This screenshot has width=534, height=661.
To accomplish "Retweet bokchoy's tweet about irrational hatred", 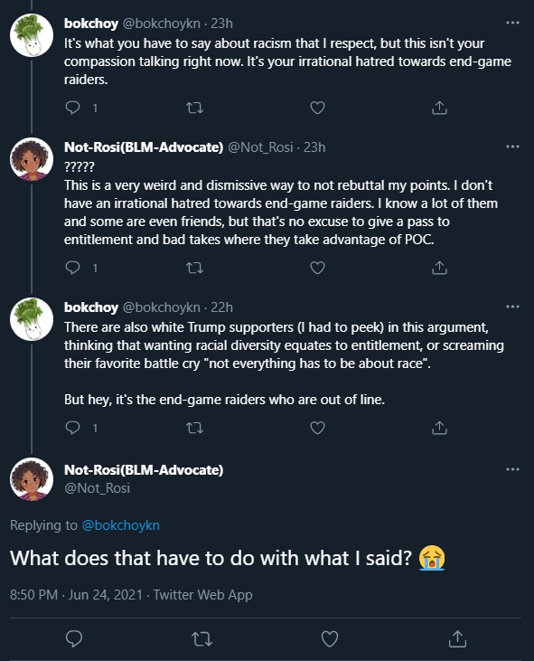I will 194,108.
